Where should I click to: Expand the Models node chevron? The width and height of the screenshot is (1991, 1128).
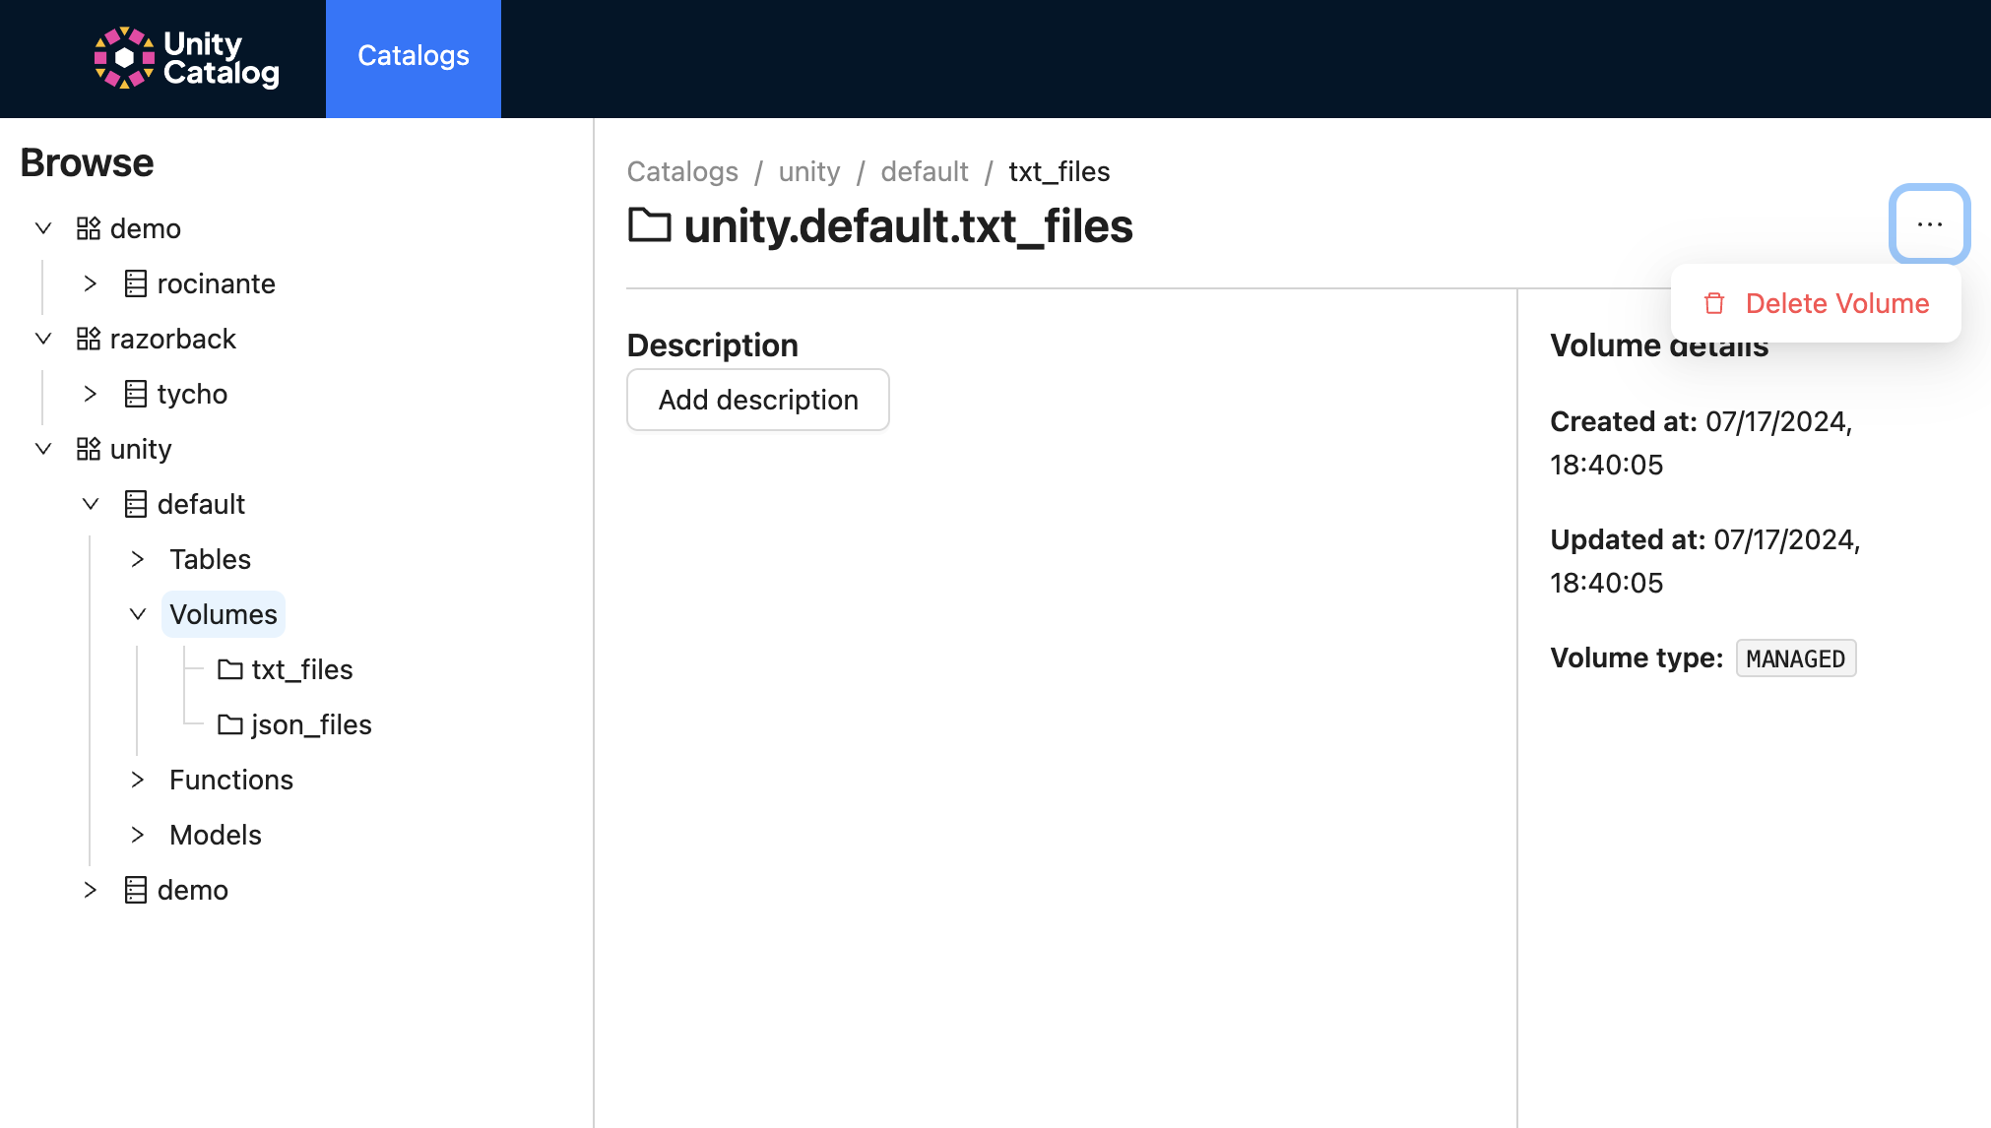pos(138,835)
